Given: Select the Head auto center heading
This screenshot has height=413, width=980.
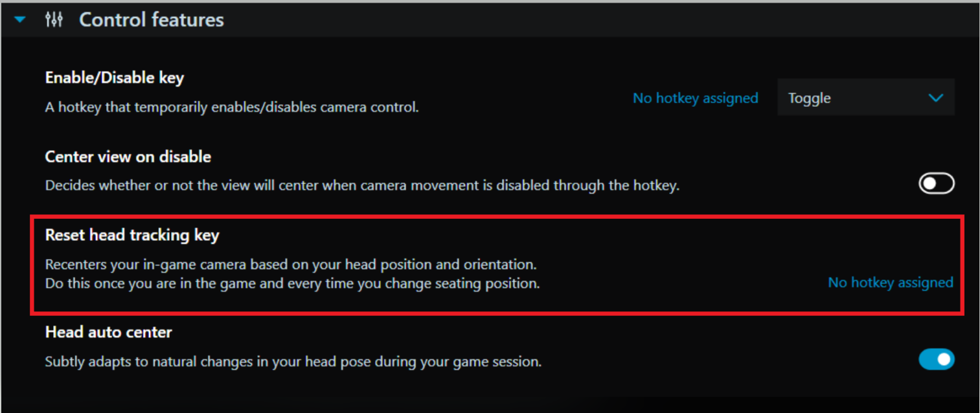Looking at the screenshot, I should [x=109, y=333].
